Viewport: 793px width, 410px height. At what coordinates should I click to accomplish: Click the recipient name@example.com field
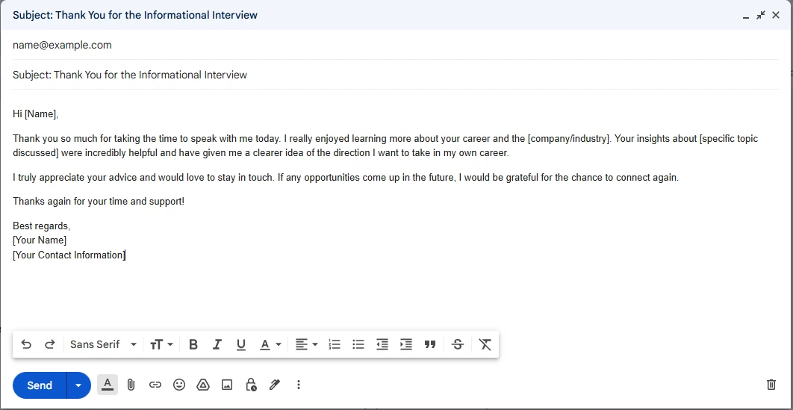(396, 45)
